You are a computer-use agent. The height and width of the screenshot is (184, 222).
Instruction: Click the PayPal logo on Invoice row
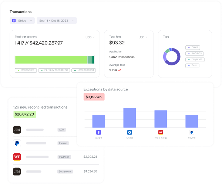[17, 143]
